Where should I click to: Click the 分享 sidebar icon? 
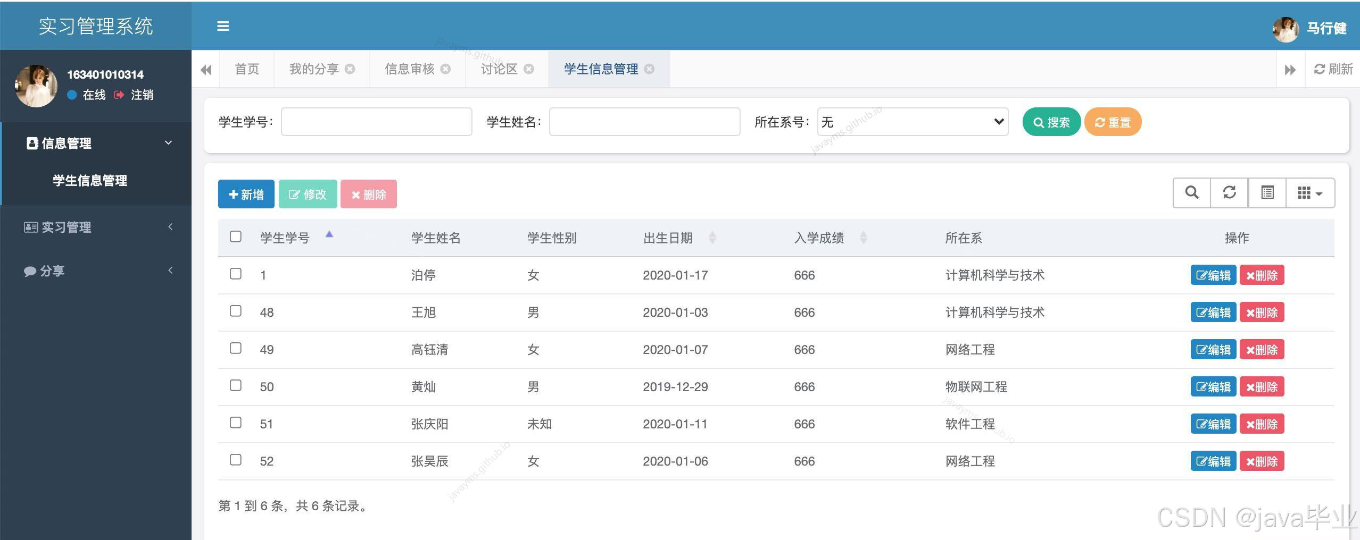tap(30, 271)
